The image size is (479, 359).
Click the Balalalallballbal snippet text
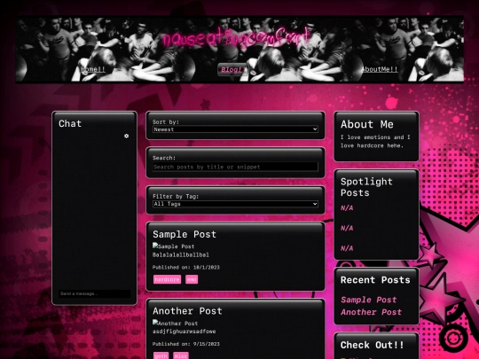pyautogui.click(x=181, y=254)
